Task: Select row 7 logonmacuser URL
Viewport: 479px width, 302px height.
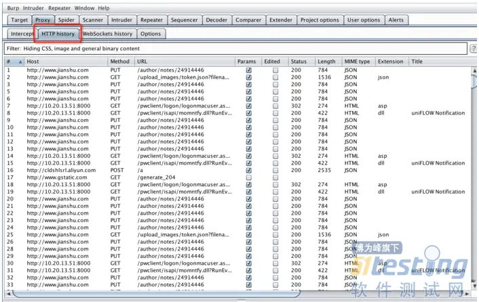Action: [x=183, y=106]
